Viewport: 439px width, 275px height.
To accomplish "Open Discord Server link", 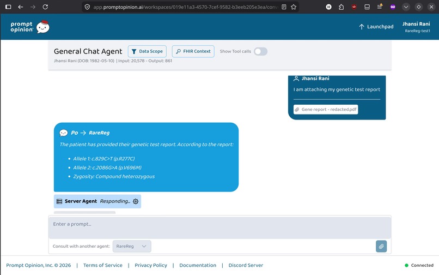I will (x=246, y=265).
